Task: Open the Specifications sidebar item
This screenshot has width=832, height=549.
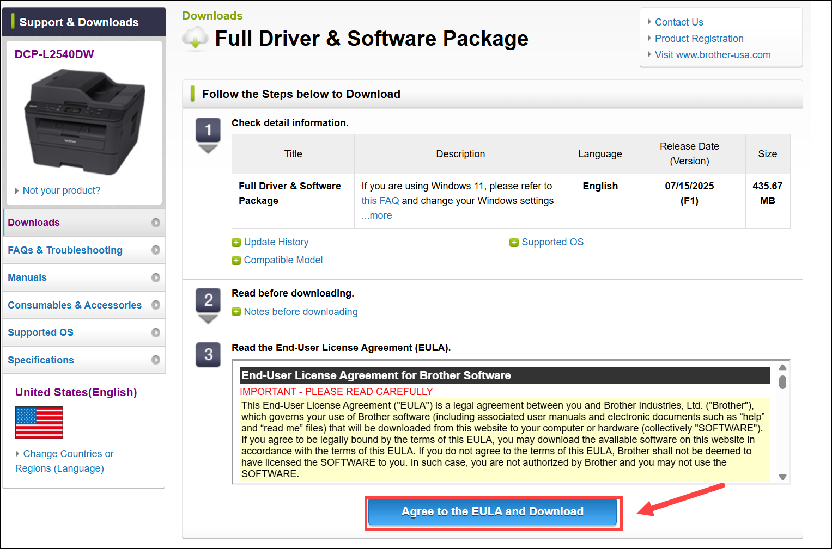Action: tap(84, 360)
